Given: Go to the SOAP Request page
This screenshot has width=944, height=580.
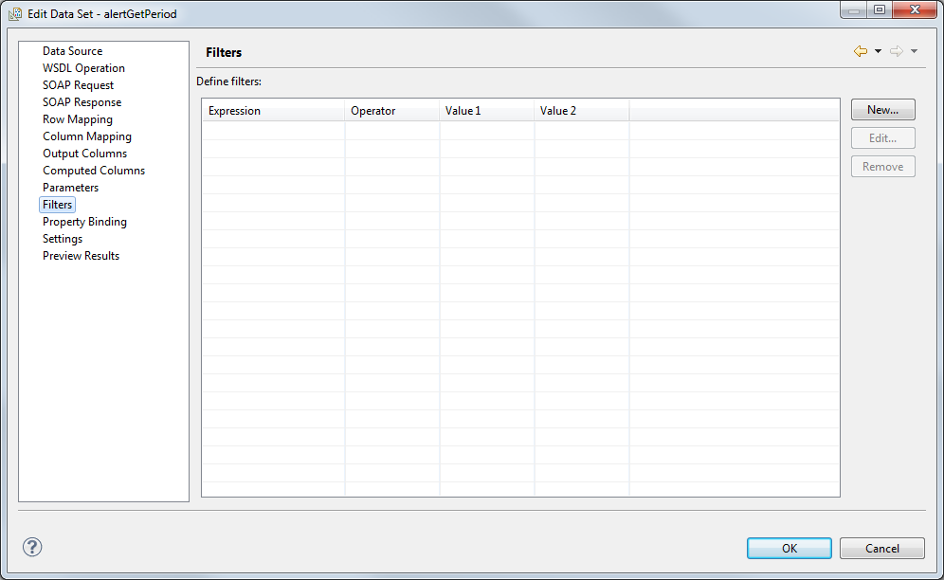Looking at the screenshot, I should point(78,85).
